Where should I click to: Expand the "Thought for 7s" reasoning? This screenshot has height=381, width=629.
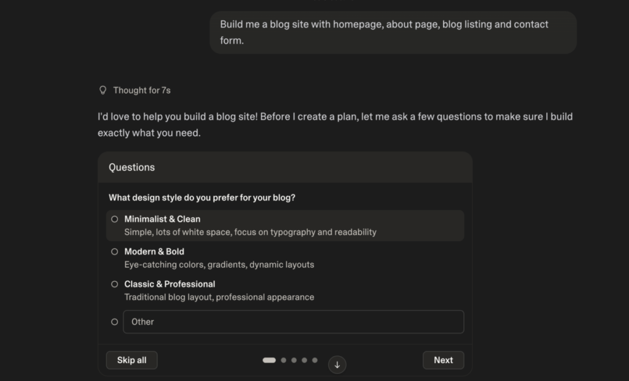pyautogui.click(x=141, y=90)
